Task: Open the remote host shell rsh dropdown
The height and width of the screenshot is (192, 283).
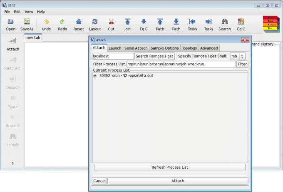Action: (x=238, y=56)
